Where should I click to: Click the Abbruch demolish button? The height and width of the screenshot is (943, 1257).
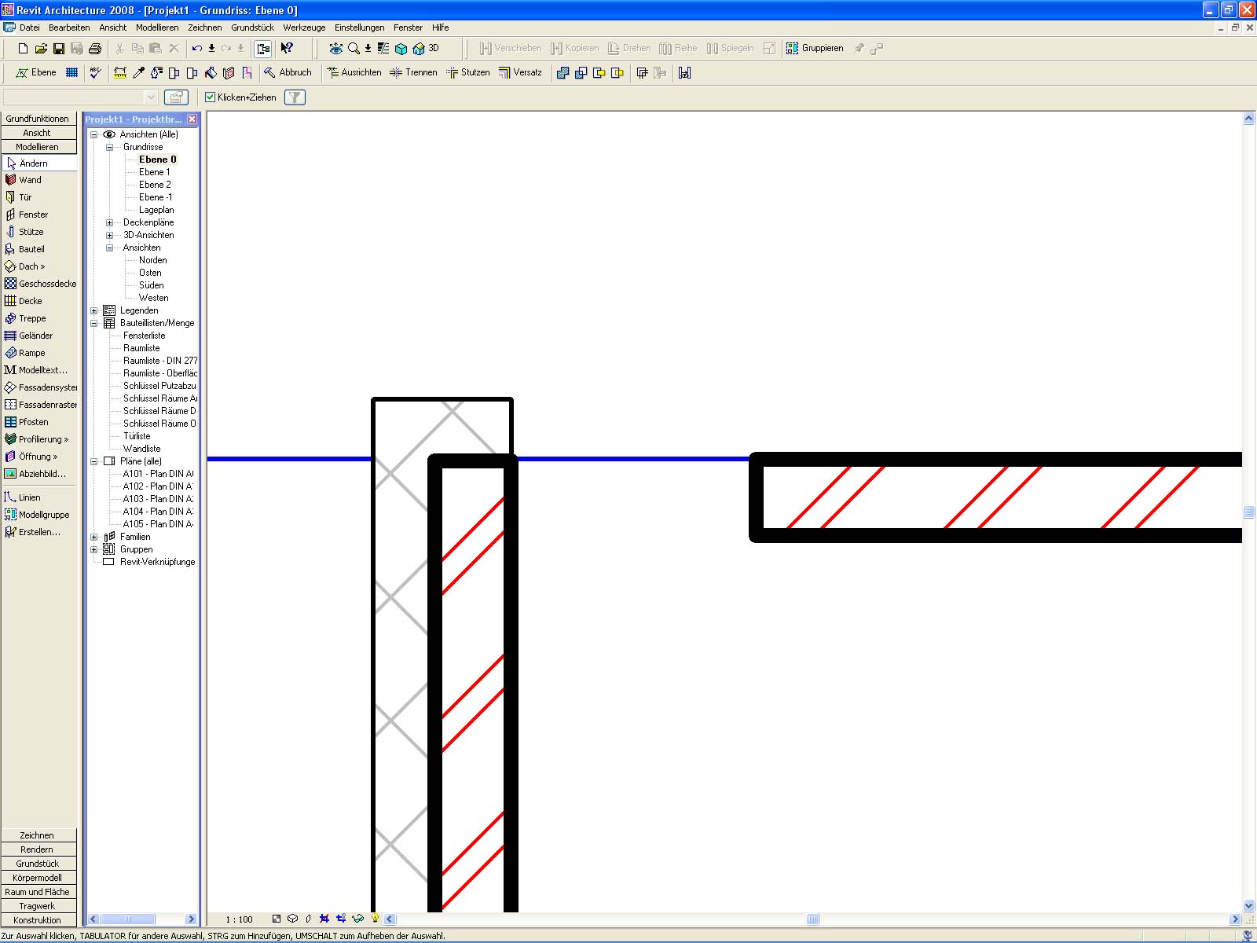coord(288,72)
